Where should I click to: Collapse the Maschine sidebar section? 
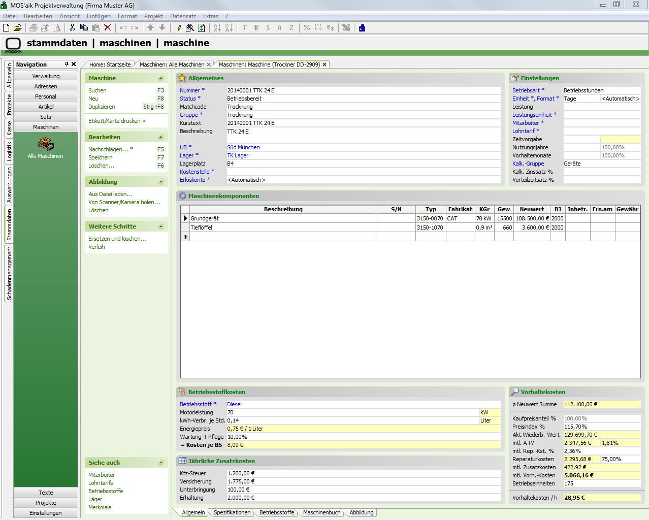161,78
